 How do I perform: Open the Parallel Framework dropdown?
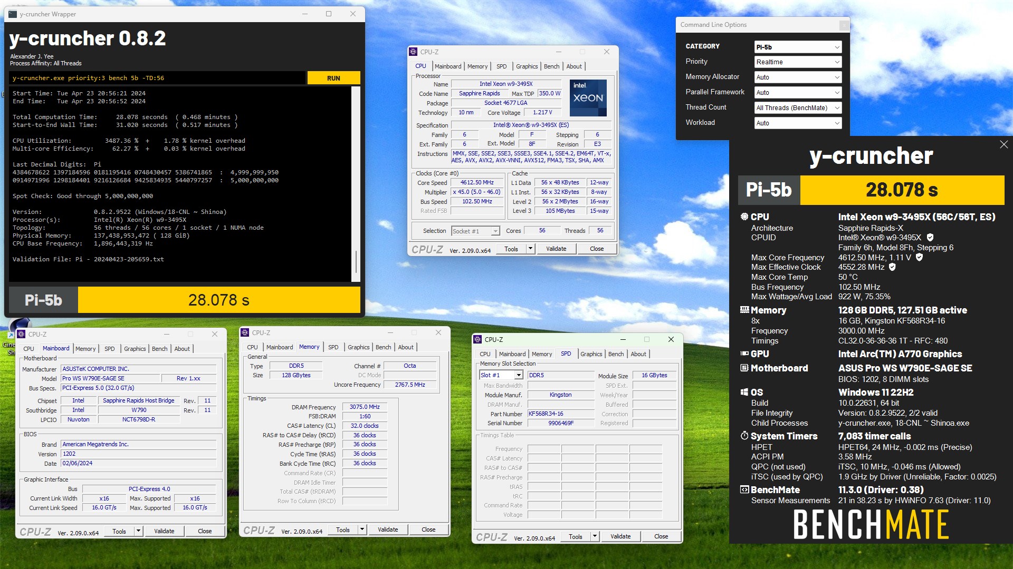798,92
